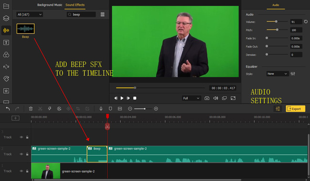Open the Equalizer Style None dropdown
Screen dimensions: 310x181
[x=278, y=74]
